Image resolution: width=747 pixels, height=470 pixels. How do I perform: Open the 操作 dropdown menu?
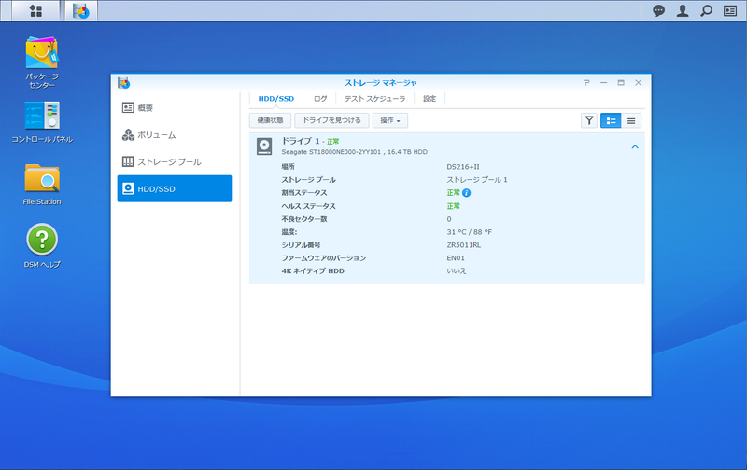coord(389,120)
